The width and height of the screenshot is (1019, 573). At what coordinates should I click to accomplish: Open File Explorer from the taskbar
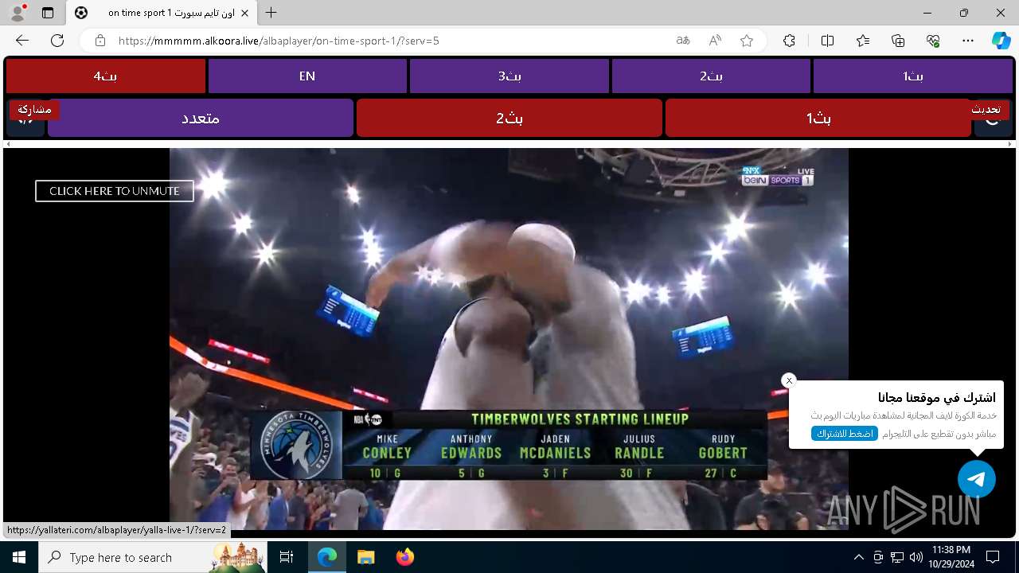coord(365,557)
